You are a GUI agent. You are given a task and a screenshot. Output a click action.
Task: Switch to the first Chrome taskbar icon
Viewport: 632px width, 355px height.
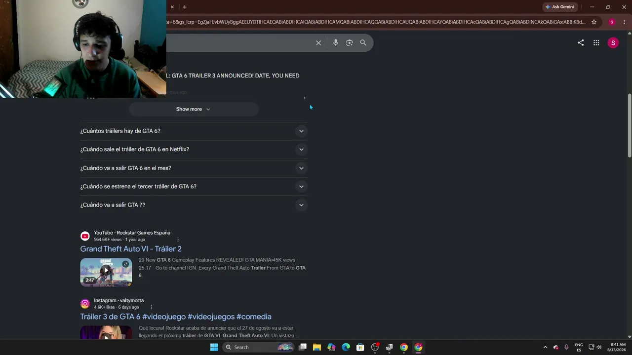pyautogui.click(x=404, y=347)
